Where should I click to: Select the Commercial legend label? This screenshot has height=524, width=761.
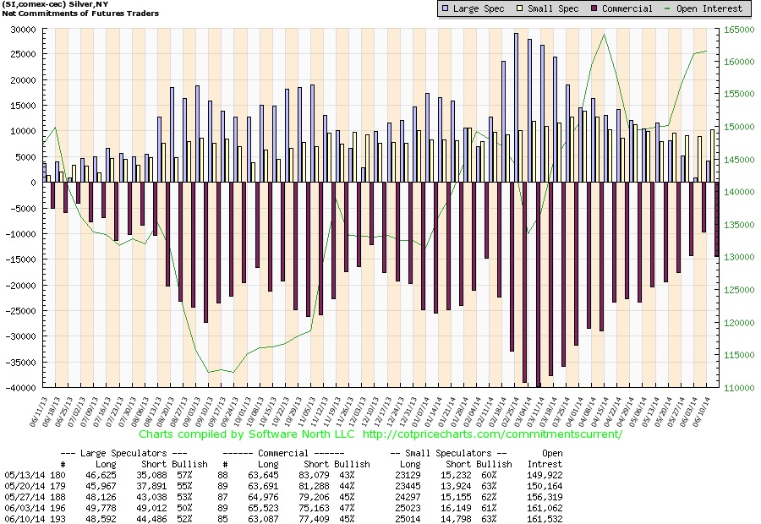pos(627,8)
